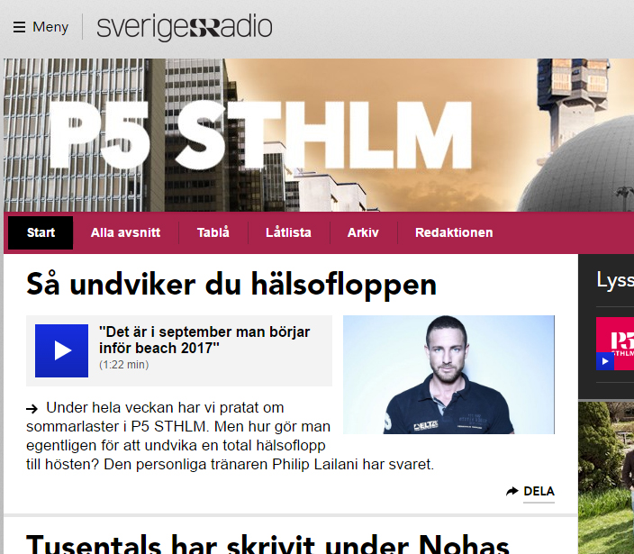Click the arrow icon before the article intro
This screenshot has height=554, width=634.
(x=32, y=409)
